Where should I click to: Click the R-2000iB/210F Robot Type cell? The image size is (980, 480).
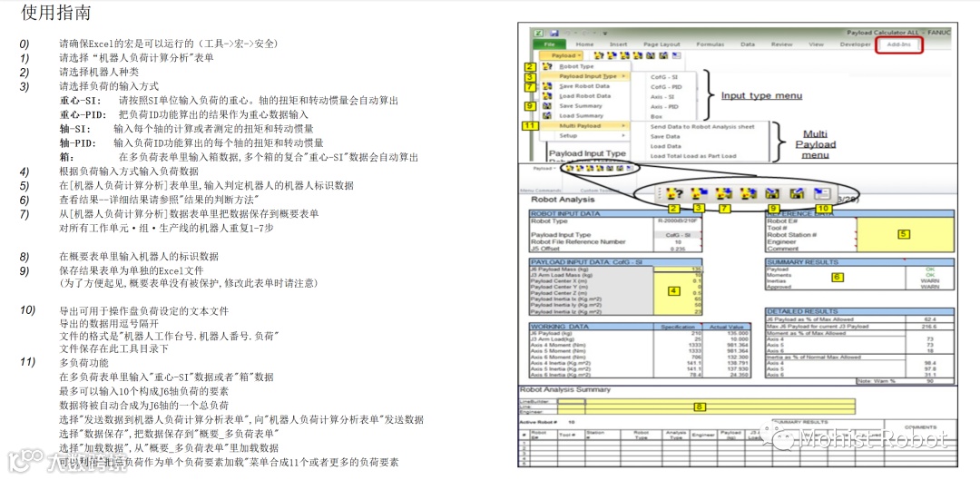coord(678,221)
